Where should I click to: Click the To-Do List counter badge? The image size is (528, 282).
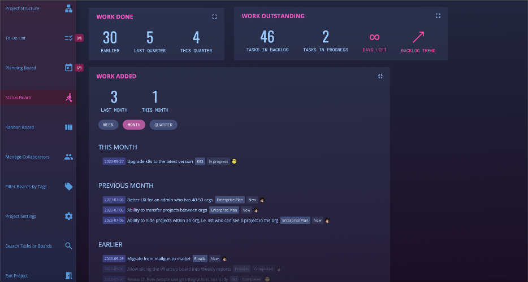(79, 38)
